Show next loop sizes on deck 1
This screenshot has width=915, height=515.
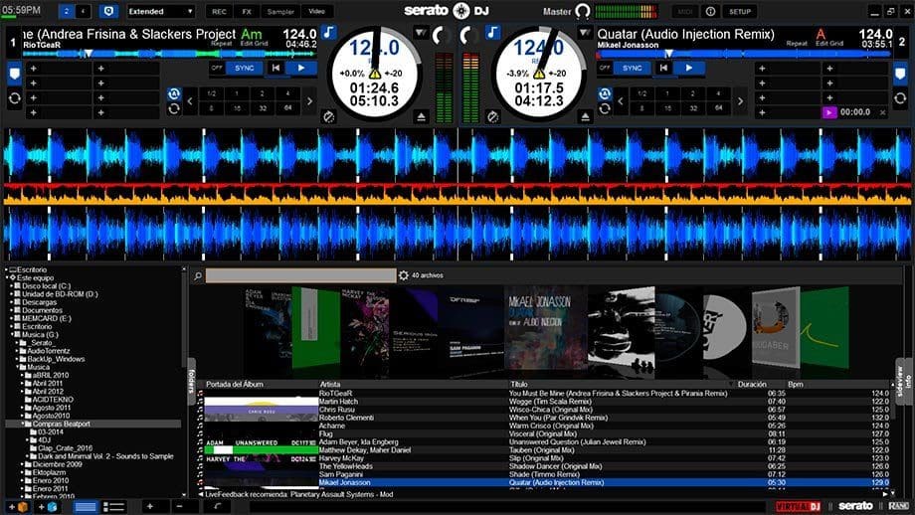(x=310, y=100)
